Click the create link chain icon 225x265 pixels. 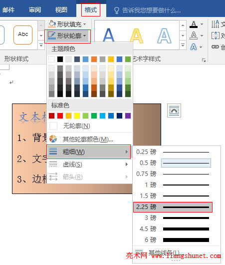[216, 46]
